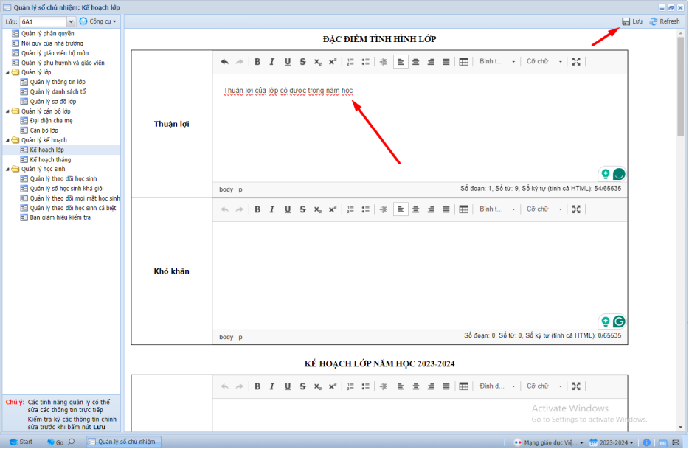Apply Strikethrough in the Thuận lợi editor
This screenshot has width=689, height=449.
point(302,62)
